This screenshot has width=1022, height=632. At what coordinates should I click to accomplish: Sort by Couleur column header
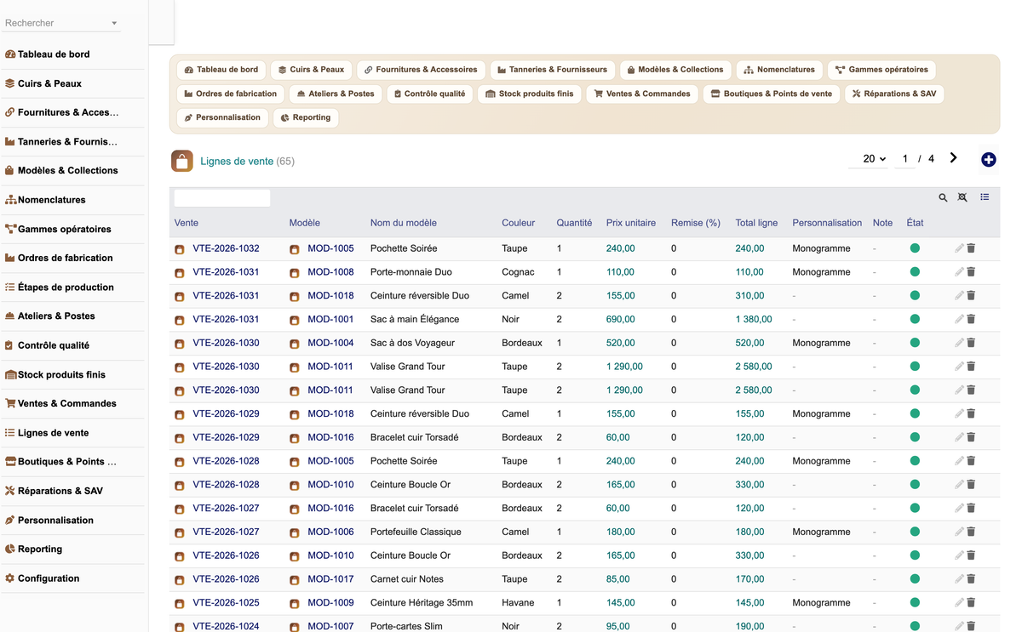pyautogui.click(x=519, y=223)
